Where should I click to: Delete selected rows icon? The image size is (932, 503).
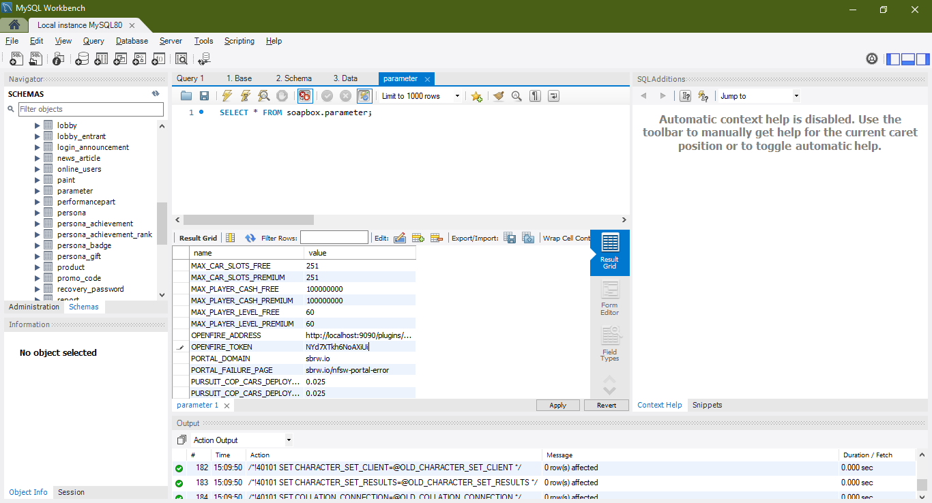(437, 238)
